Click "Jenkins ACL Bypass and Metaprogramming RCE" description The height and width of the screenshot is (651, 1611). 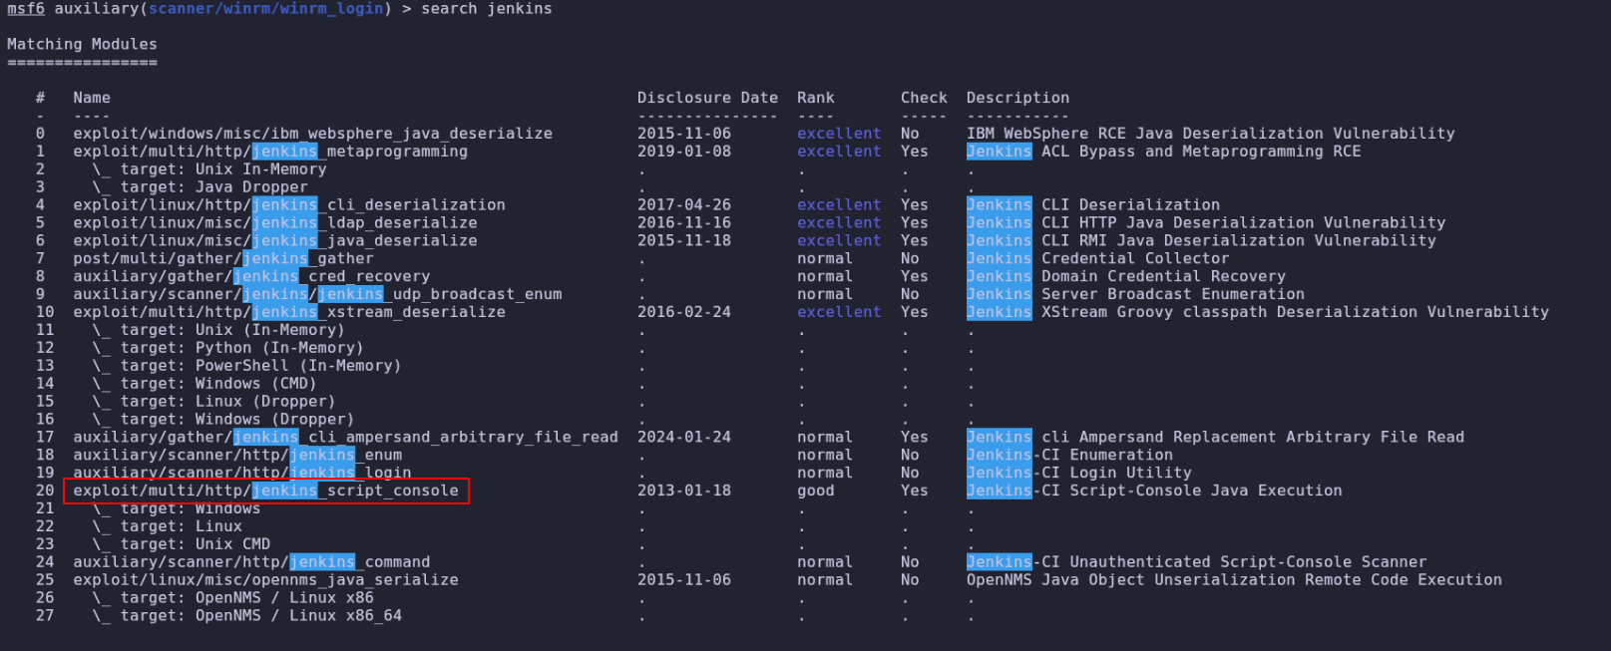1164,152
